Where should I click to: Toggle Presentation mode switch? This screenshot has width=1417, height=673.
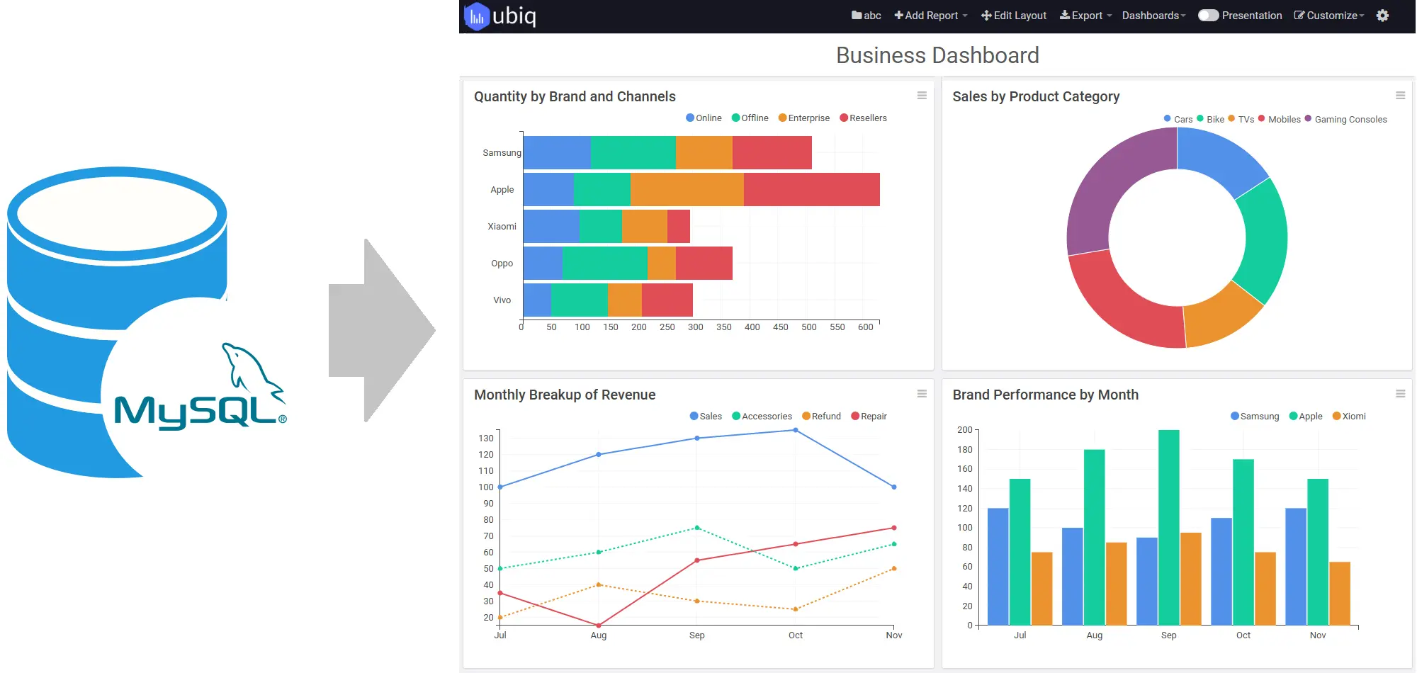1208,16
